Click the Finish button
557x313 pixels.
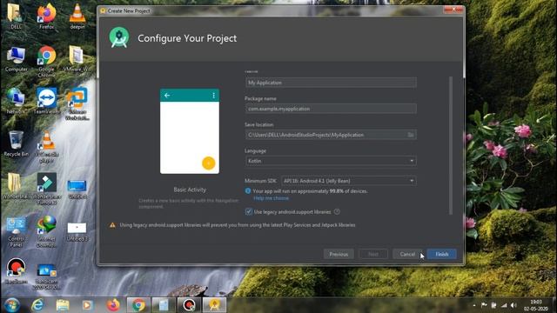(x=441, y=254)
